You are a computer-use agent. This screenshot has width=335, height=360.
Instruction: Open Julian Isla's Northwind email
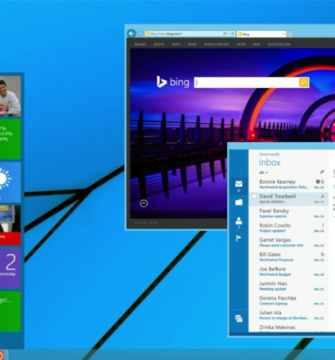coord(289,315)
